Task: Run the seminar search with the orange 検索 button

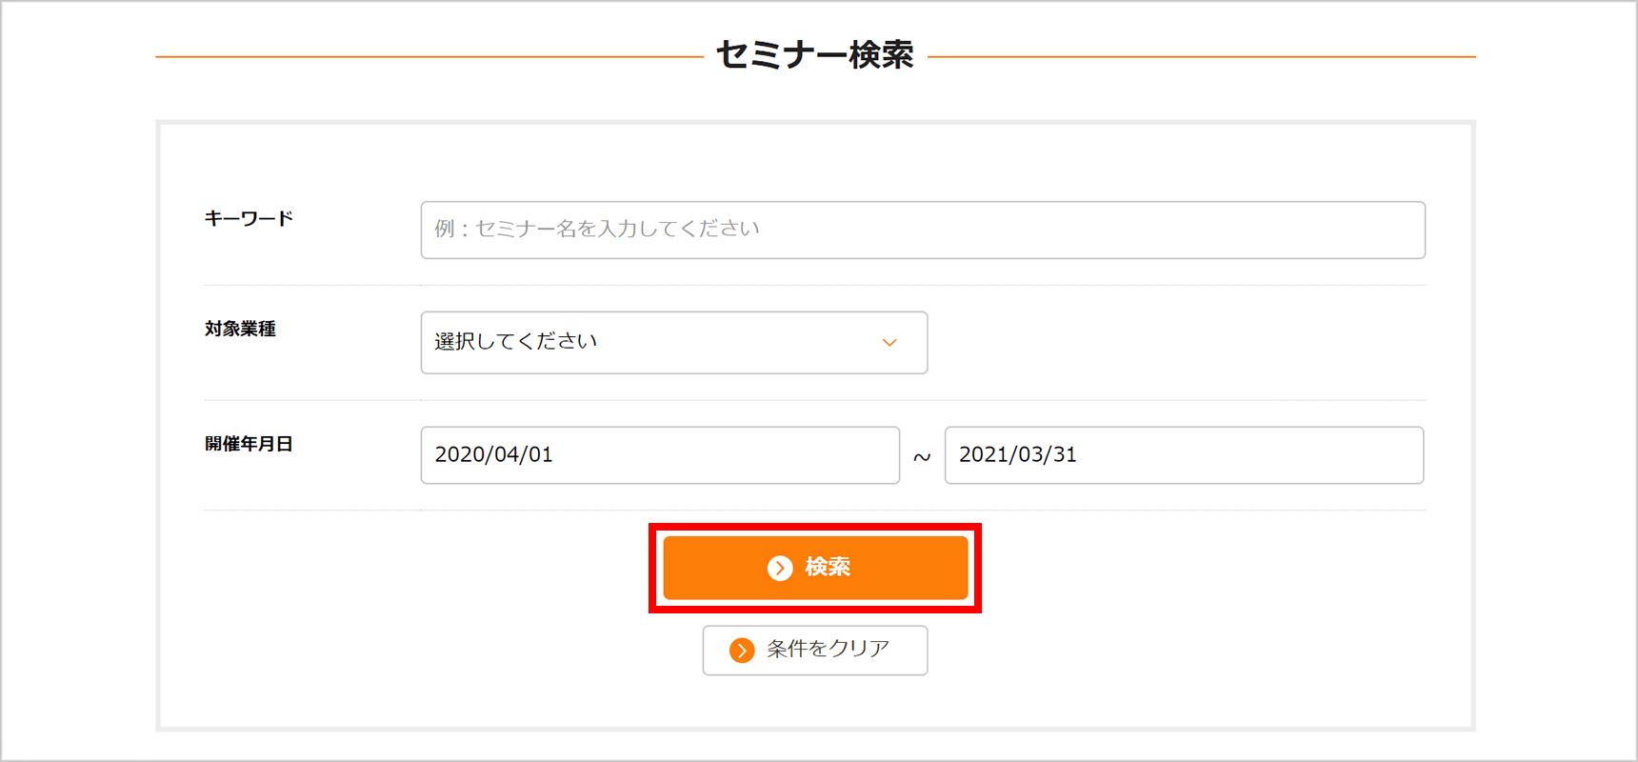Action: click(x=815, y=568)
